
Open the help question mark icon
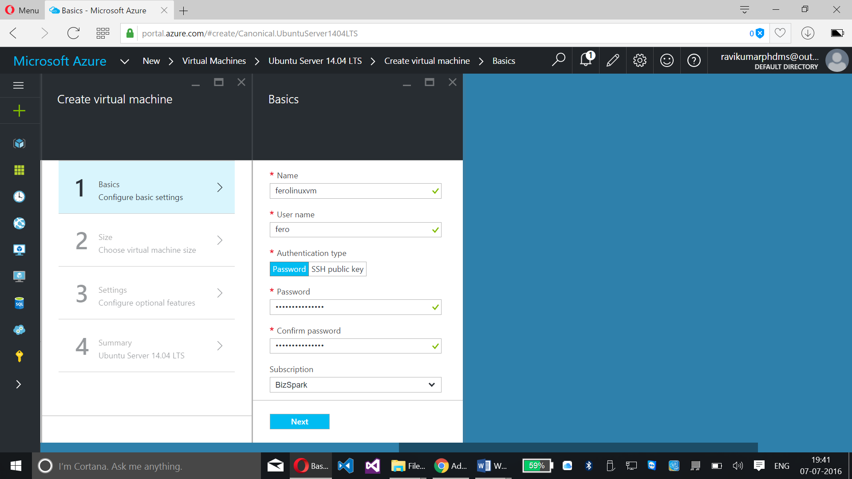click(x=694, y=60)
